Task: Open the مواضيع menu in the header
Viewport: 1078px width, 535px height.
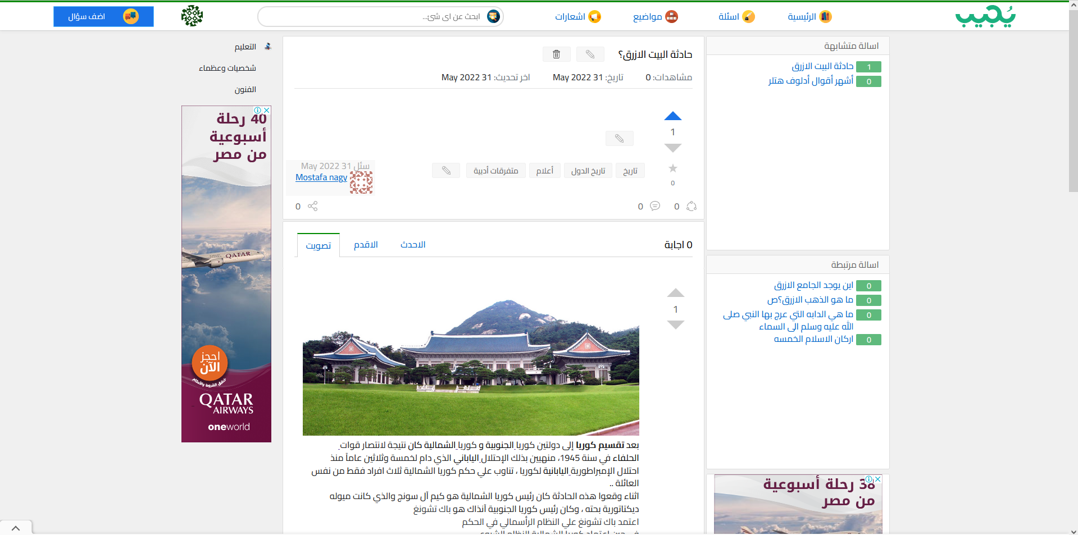Action: pos(655,17)
